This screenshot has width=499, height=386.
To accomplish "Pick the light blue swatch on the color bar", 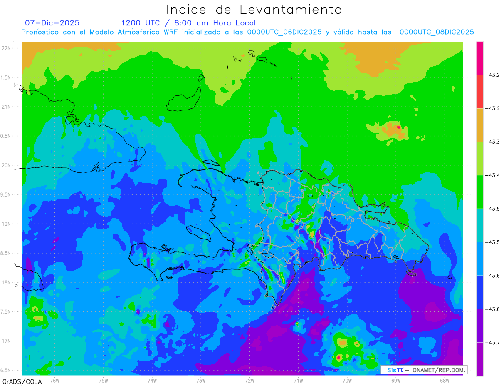I will [x=479, y=259].
